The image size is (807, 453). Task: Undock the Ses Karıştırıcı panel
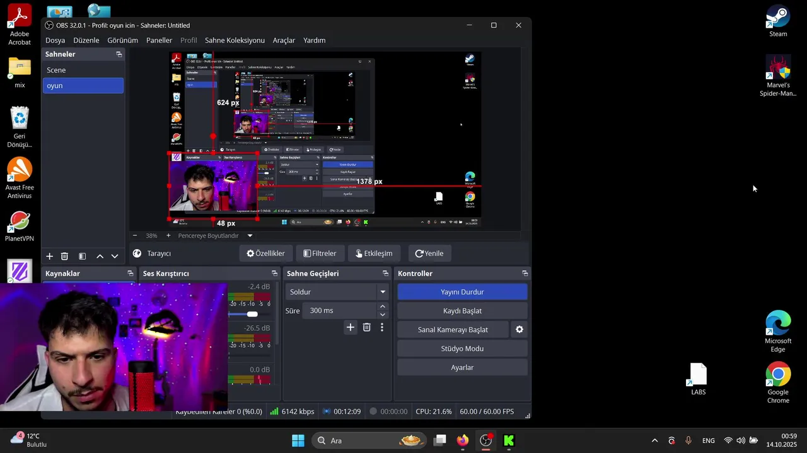point(274,274)
